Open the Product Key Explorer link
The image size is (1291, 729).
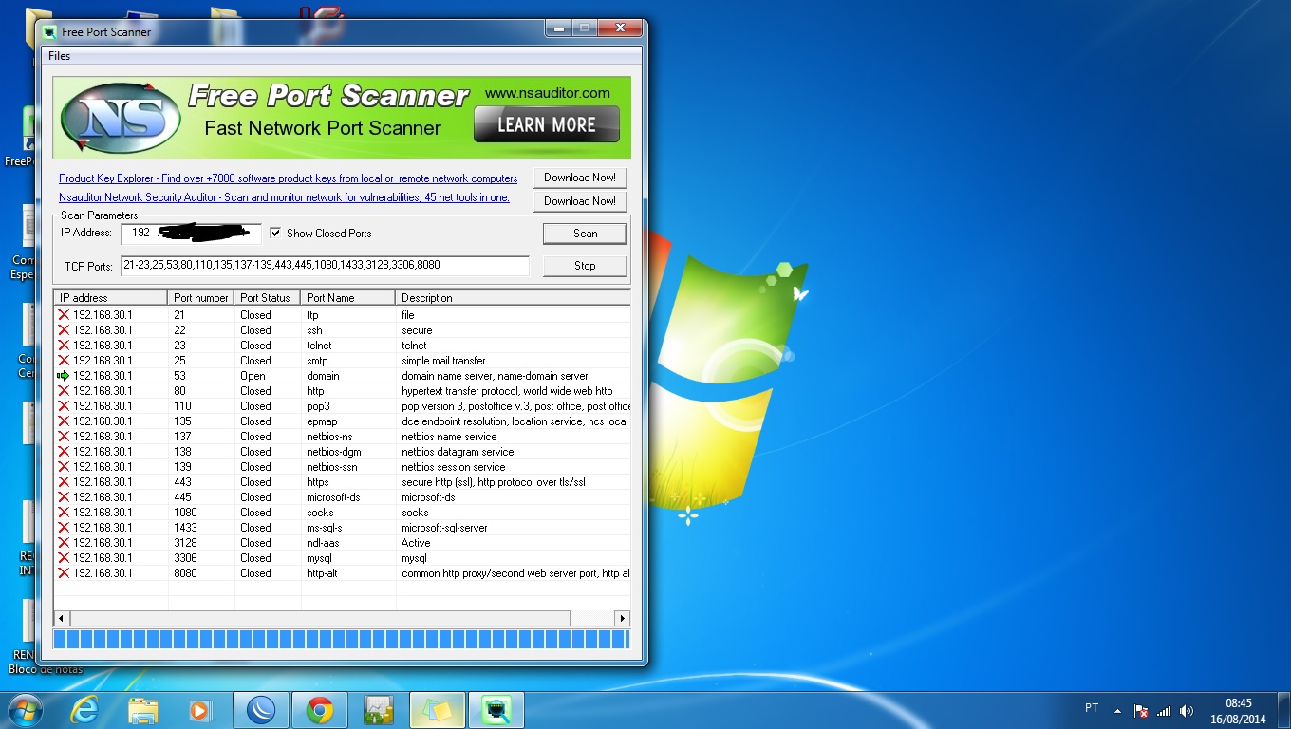click(x=288, y=178)
